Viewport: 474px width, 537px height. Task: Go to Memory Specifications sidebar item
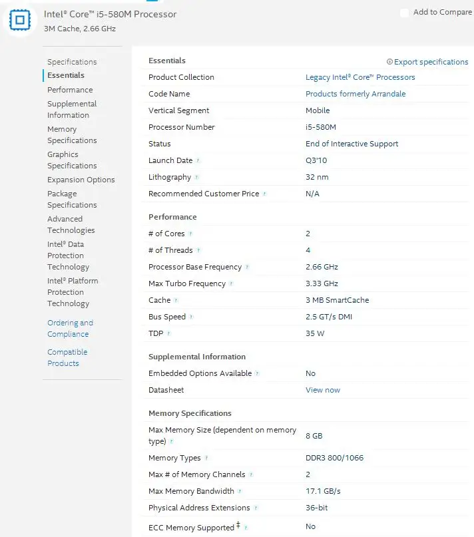[x=72, y=135]
